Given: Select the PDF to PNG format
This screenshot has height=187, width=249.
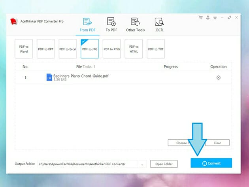Looking at the screenshot, I should pyautogui.click(x=111, y=49).
